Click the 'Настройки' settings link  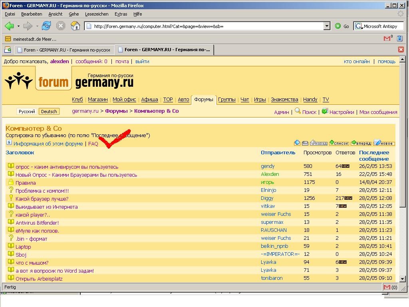[x=341, y=112]
